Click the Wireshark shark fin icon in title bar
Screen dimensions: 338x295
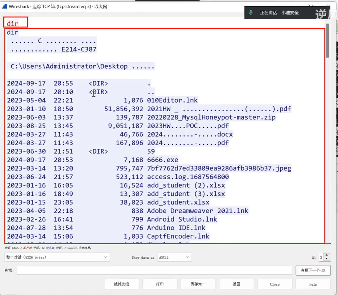(5, 6)
